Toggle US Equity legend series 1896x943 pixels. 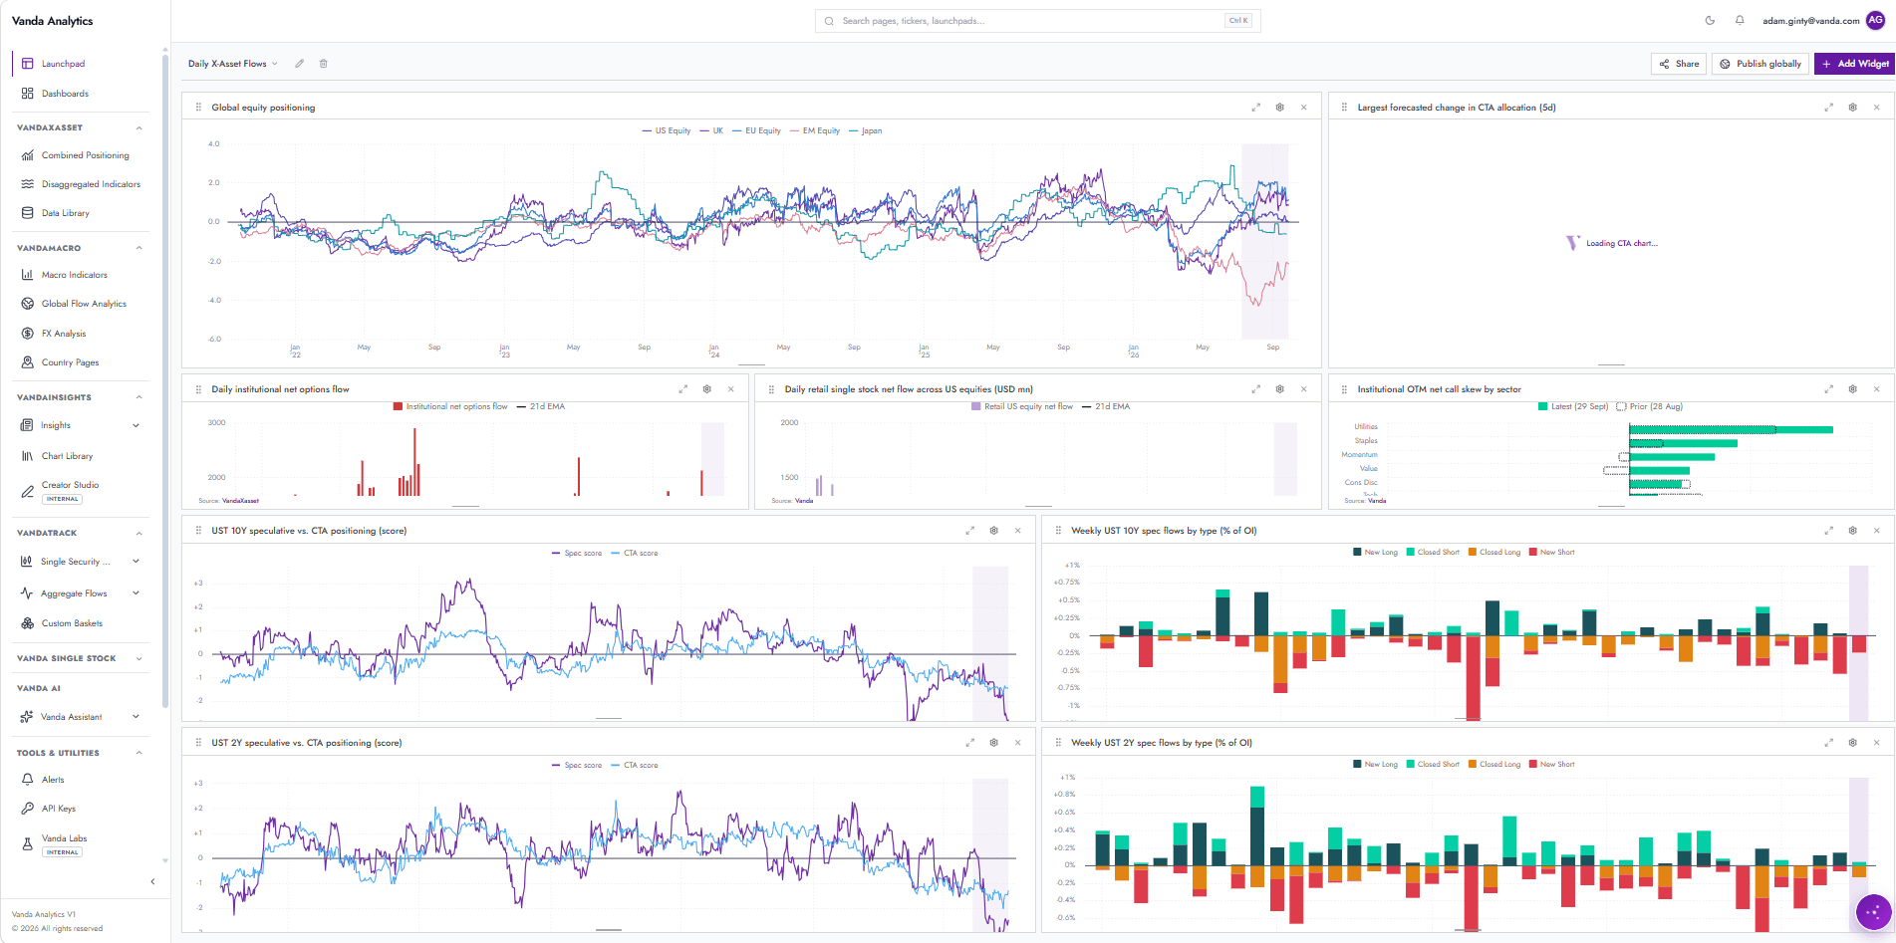pyautogui.click(x=667, y=130)
